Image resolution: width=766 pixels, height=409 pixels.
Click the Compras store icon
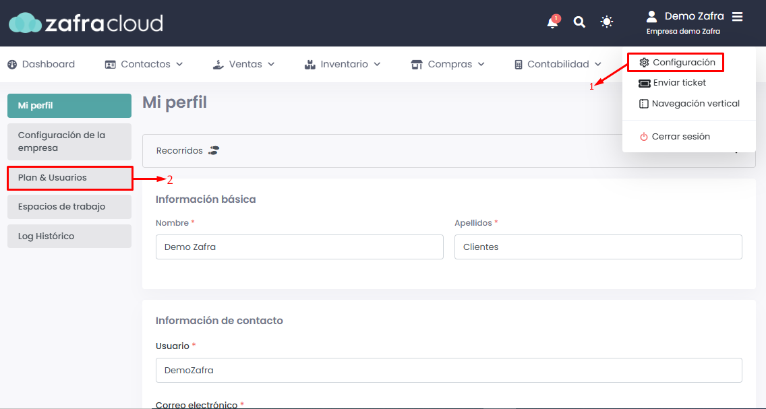click(x=417, y=65)
